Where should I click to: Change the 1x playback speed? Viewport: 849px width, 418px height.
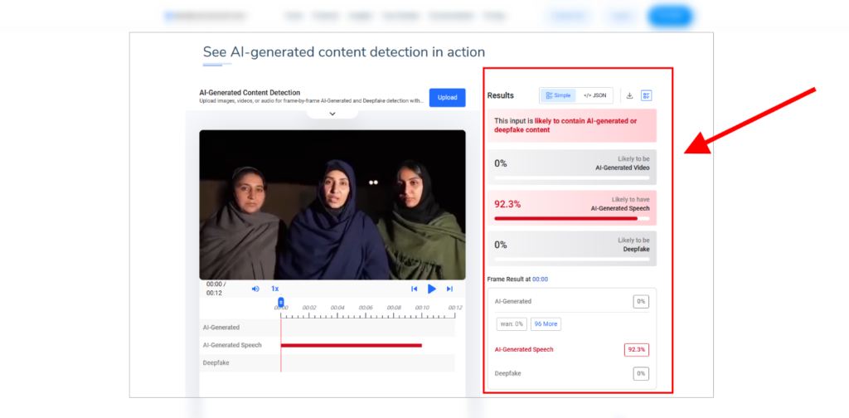click(274, 289)
